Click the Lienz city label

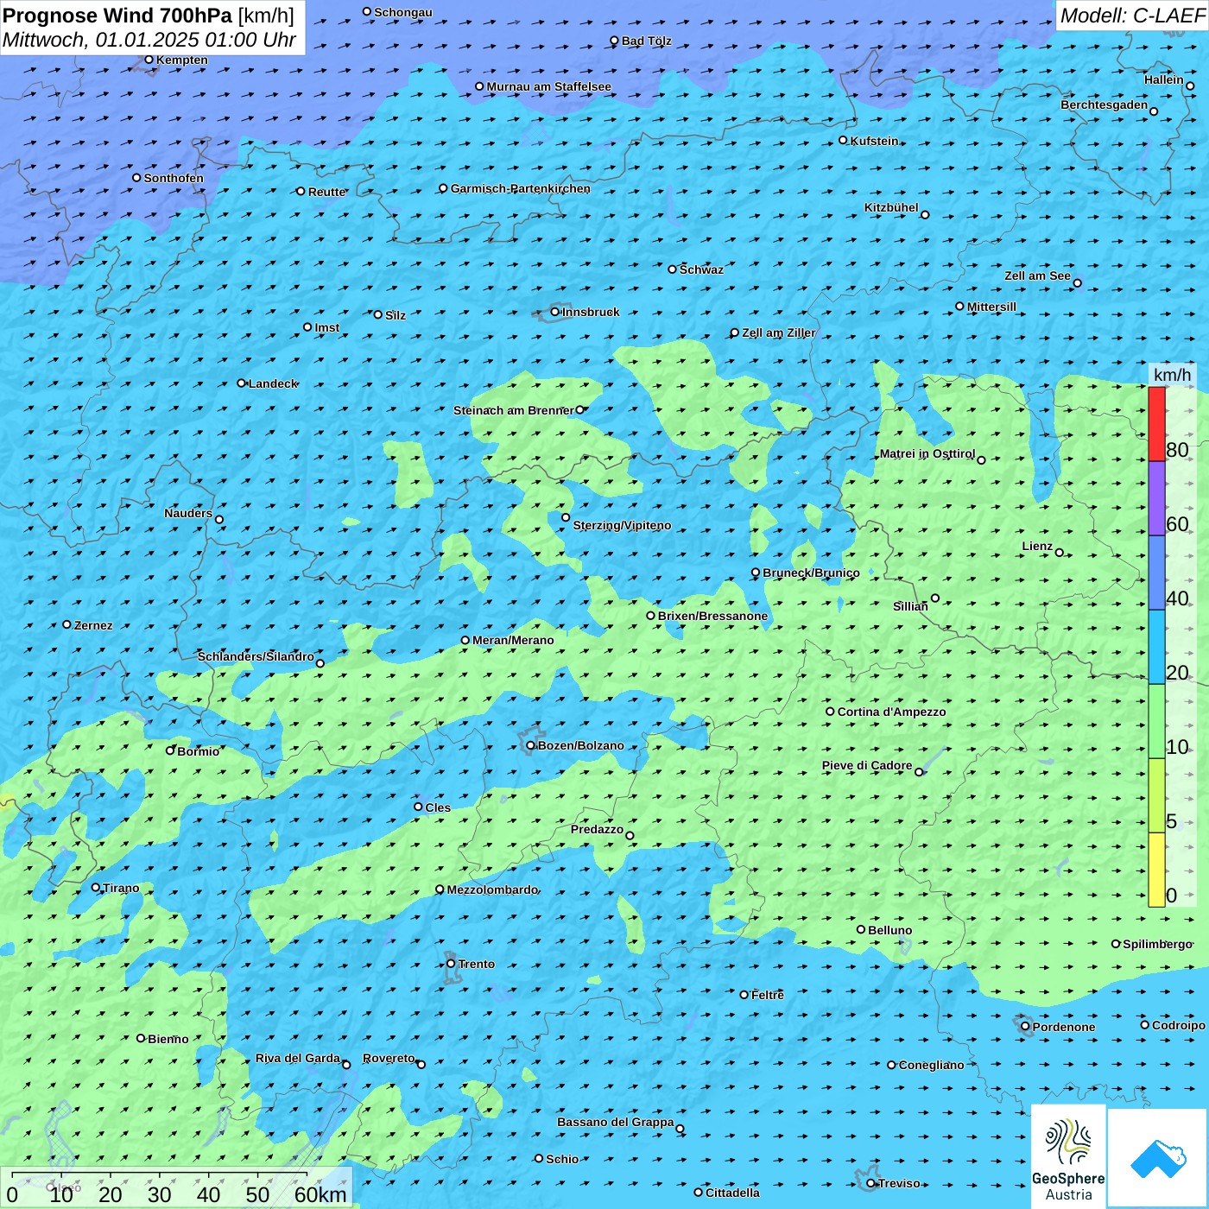point(1037,546)
